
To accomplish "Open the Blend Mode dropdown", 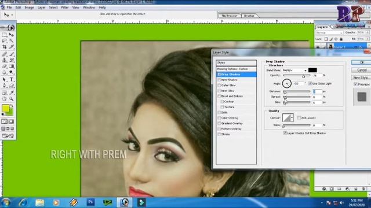I will 294,70.
